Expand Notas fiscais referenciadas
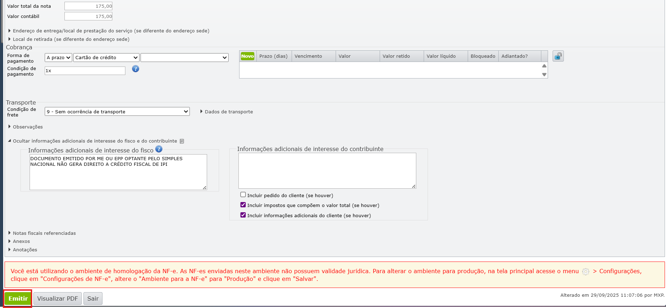666x308 pixels. pos(42,233)
